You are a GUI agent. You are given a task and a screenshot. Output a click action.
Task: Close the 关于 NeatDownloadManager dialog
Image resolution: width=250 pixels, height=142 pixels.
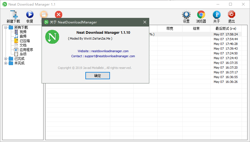145,22
